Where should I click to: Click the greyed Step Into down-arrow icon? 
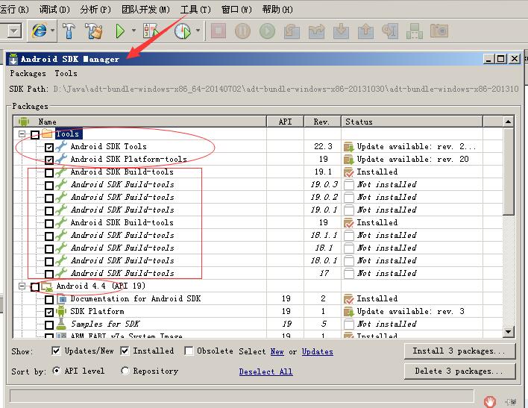click(x=341, y=31)
